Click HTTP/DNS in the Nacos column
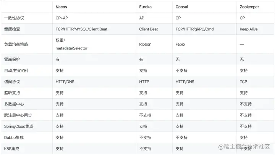 point(65,82)
